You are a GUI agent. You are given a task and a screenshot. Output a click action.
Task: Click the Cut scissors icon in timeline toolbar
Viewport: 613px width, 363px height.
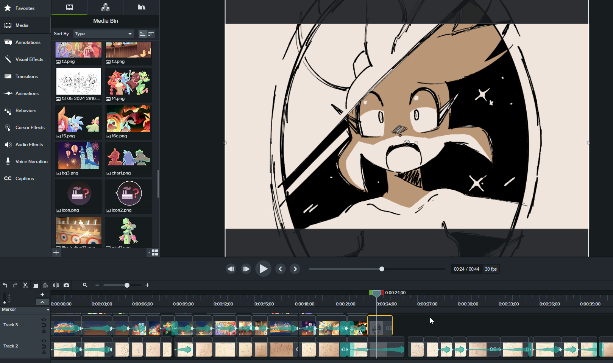(25, 285)
